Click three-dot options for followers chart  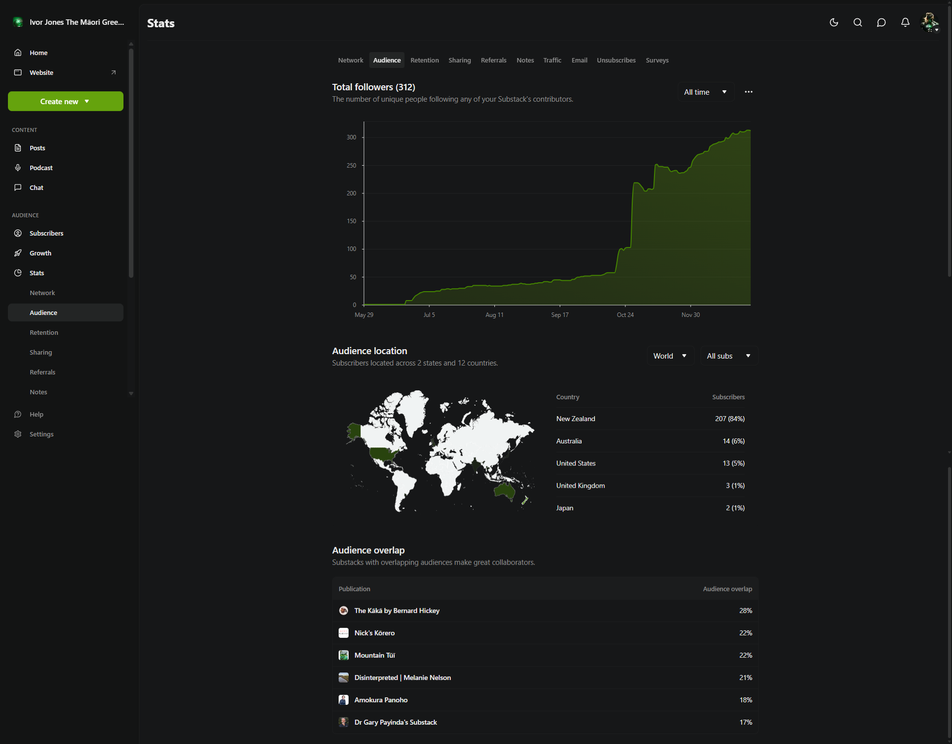748,92
